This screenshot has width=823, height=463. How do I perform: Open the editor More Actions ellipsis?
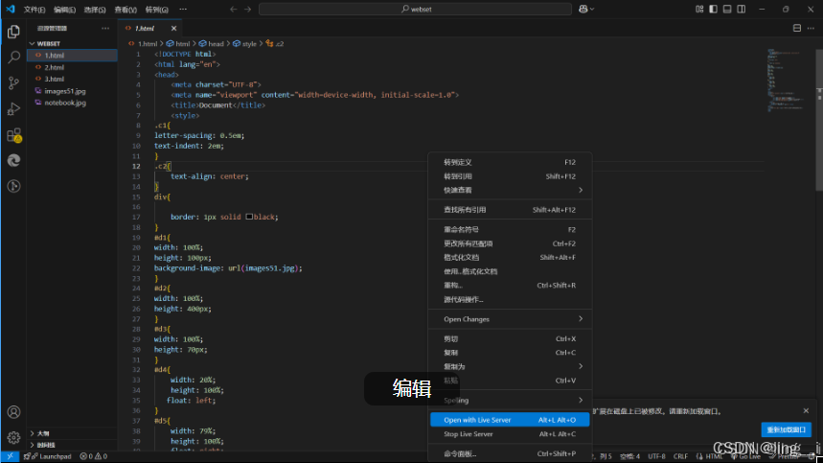click(x=811, y=28)
